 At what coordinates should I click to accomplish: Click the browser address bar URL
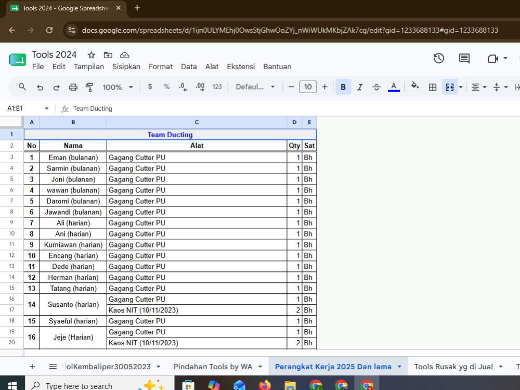coord(290,30)
